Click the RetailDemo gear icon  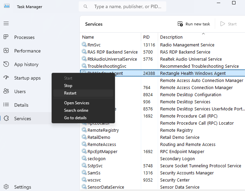(84, 137)
